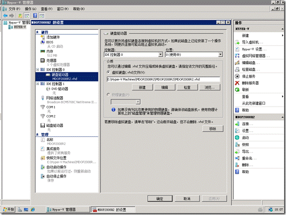The height and width of the screenshot is (215, 286).
Task: Open the 位置 location dropdown
Action: pos(220,54)
